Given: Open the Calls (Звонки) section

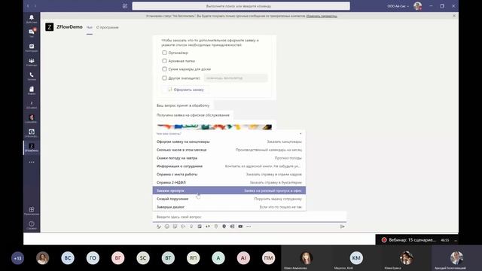Looking at the screenshot, I should pyautogui.click(x=32, y=76).
